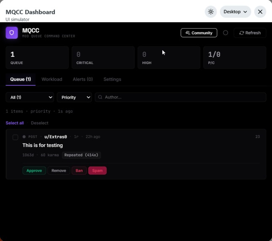The image size is (272, 241).
Task: Remove the 'This is for testing' post
Action: coord(59,171)
